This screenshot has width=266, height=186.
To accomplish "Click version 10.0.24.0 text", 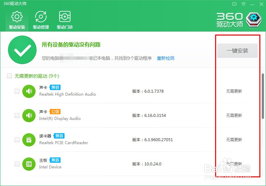I will (x=147, y=164).
